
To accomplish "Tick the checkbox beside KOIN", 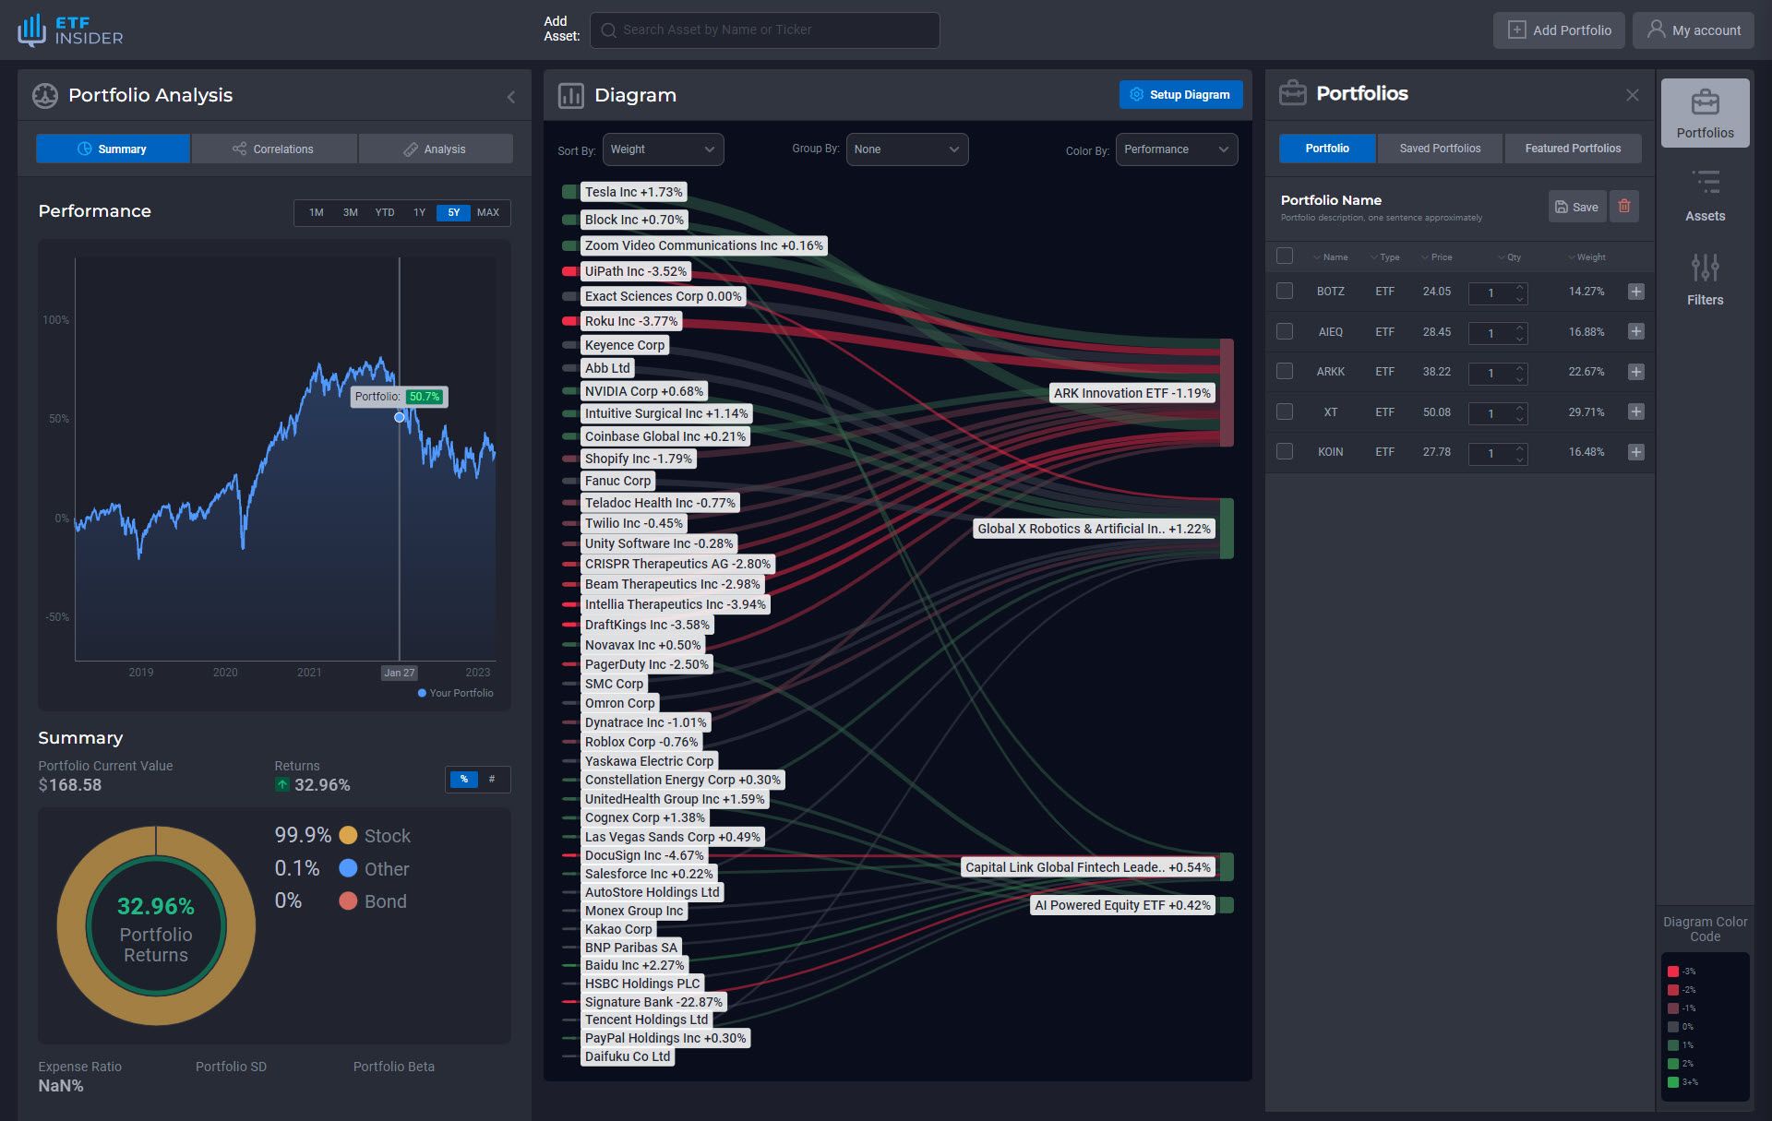I will tap(1284, 451).
